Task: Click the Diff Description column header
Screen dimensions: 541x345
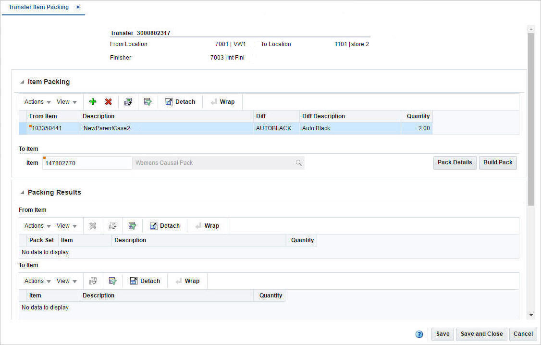Action: [350, 116]
